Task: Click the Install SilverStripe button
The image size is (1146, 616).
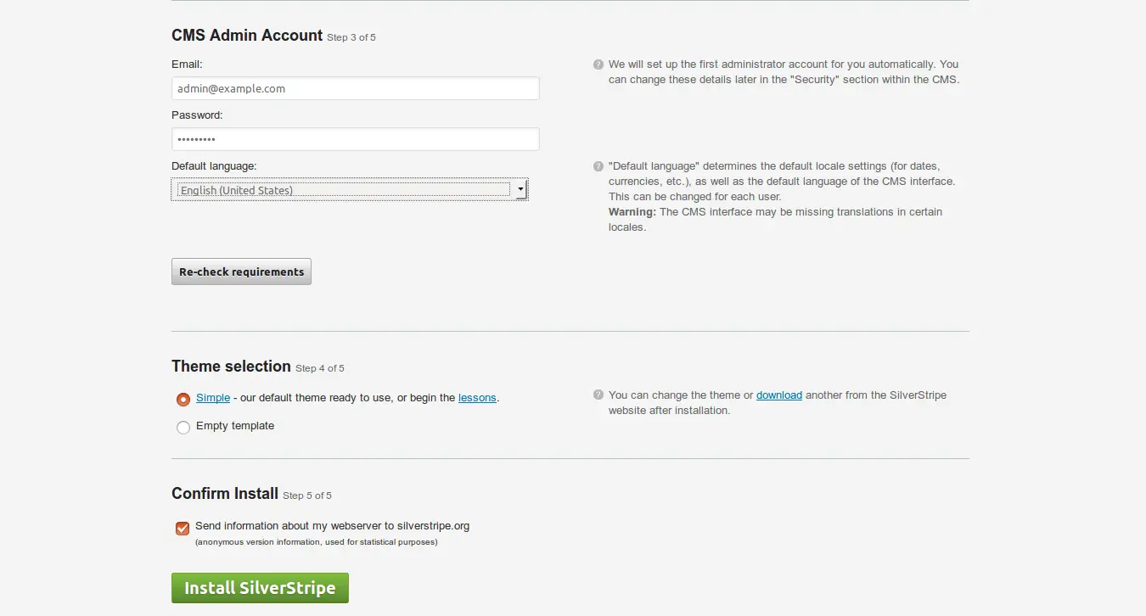Action: tap(260, 588)
